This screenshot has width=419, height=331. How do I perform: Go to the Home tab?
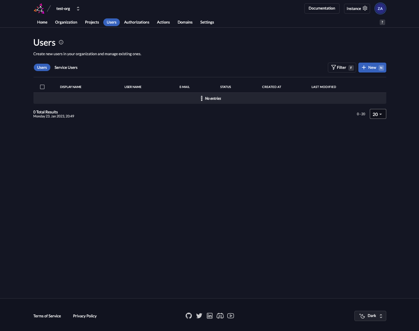pyautogui.click(x=42, y=22)
